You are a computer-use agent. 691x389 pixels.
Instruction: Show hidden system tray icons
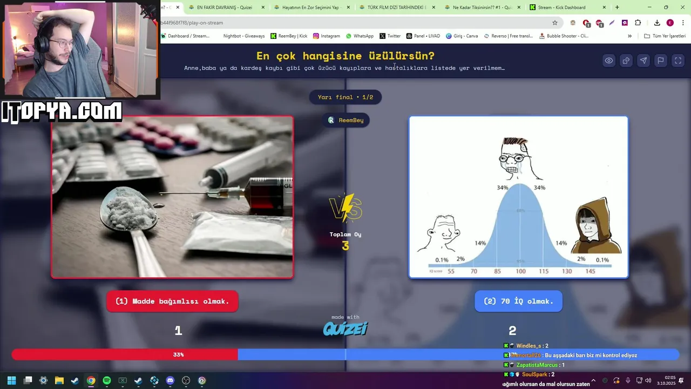[593, 380]
